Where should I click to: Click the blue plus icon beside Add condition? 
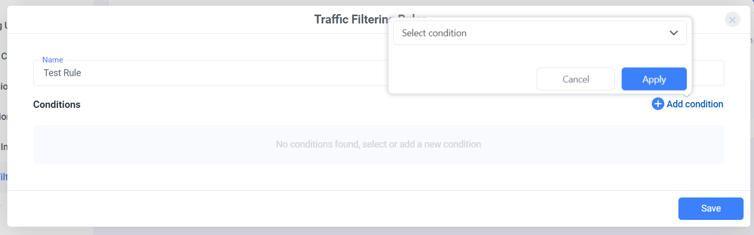(658, 104)
